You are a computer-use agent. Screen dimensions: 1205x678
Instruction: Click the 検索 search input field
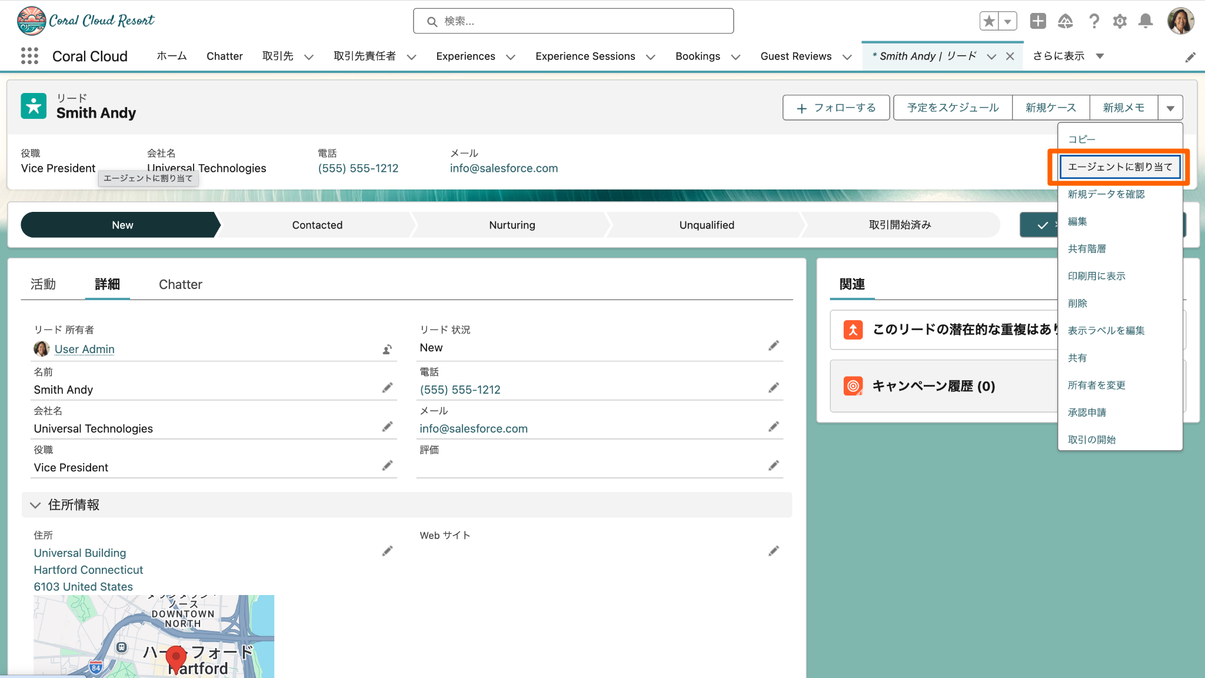574,21
